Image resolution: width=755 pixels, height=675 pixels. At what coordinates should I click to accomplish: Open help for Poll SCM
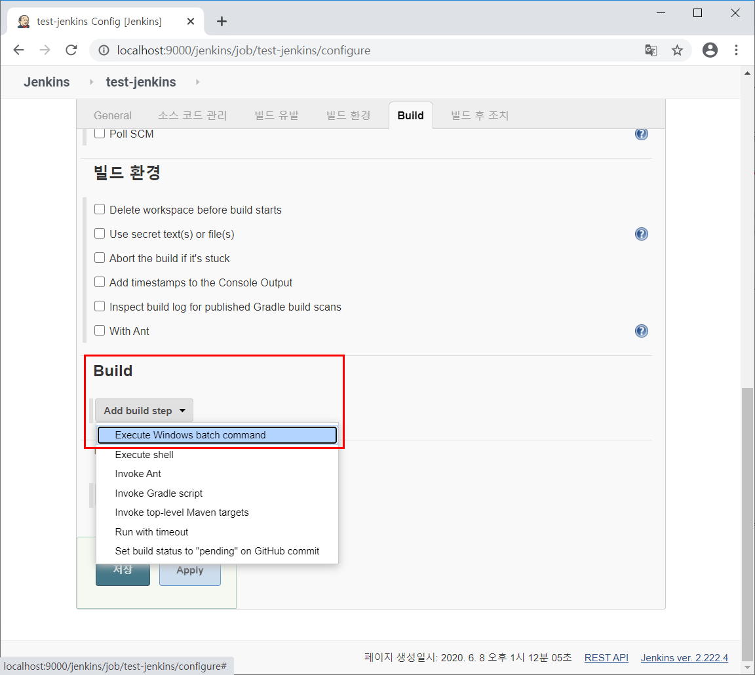642,134
